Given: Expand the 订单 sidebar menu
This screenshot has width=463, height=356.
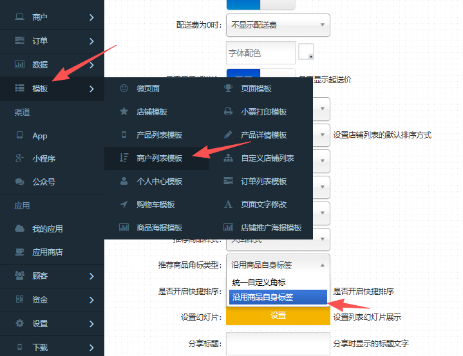Looking at the screenshot, I should click(52, 41).
